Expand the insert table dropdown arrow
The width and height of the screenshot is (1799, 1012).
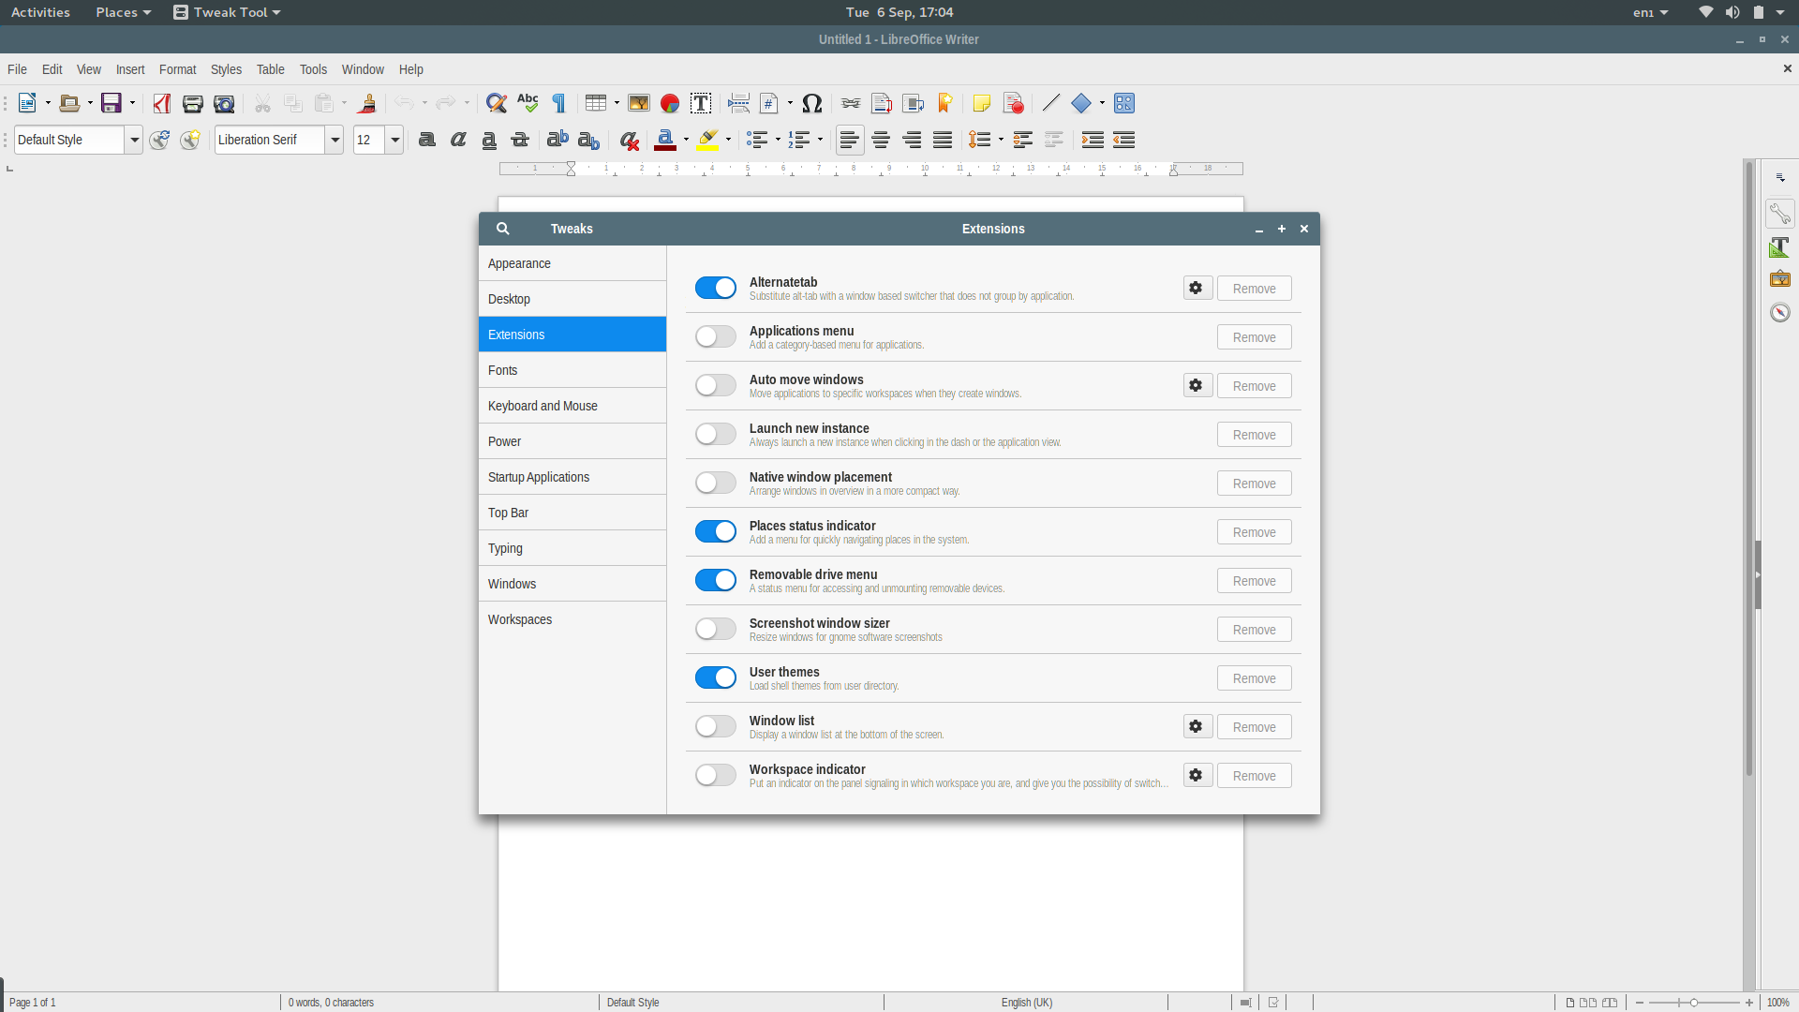click(617, 103)
